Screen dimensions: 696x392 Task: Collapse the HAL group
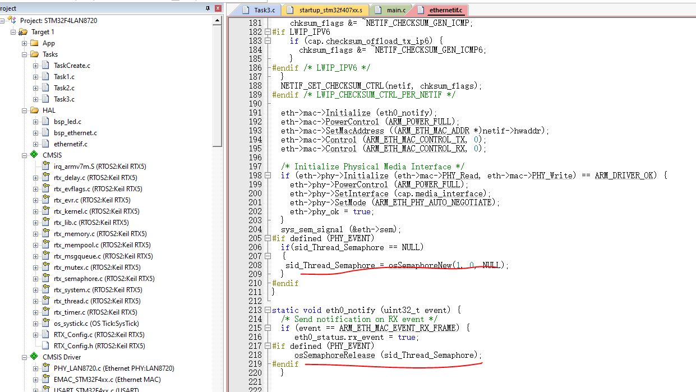pos(25,110)
